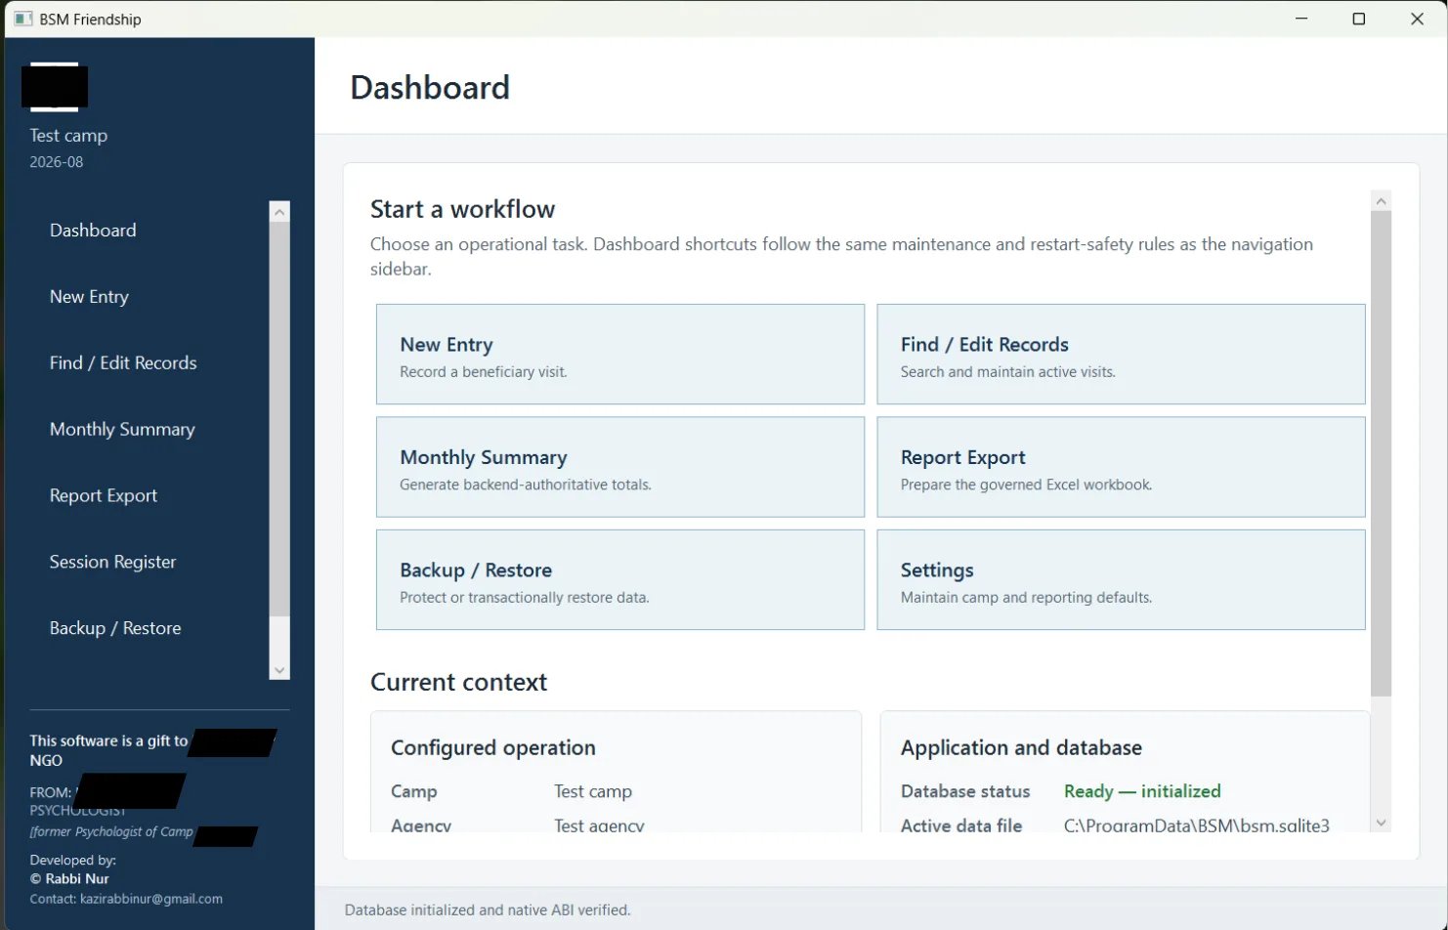Click the 'Active data file' label
This screenshot has height=930, width=1448.
[x=961, y=825]
